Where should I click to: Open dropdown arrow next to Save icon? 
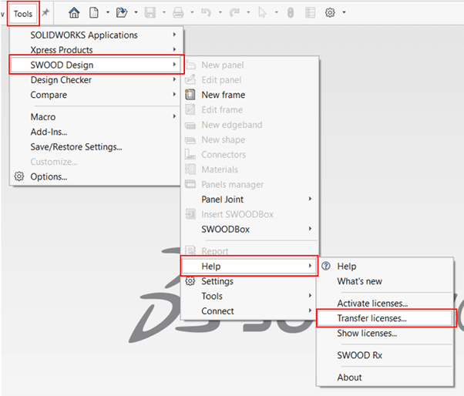pos(164,12)
